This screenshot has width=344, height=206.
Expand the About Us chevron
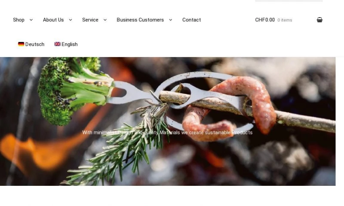[x=71, y=20]
